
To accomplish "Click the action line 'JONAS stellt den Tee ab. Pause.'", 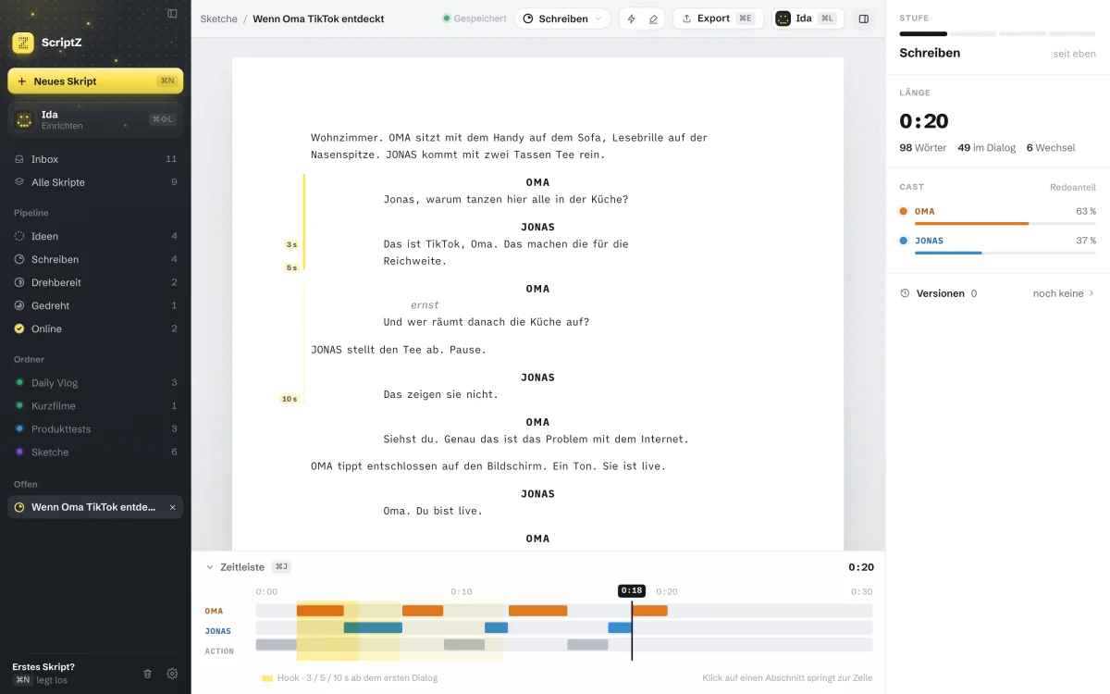I will click(399, 350).
